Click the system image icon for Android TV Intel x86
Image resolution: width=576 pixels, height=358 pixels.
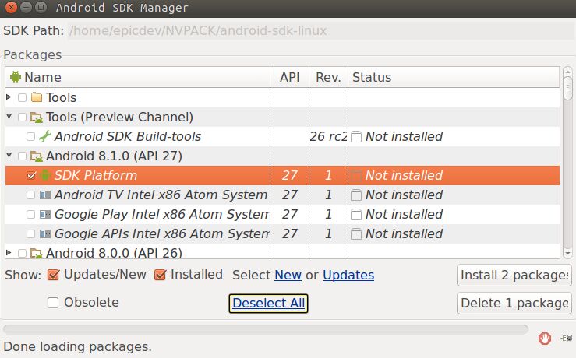pyautogui.click(x=44, y=195)
